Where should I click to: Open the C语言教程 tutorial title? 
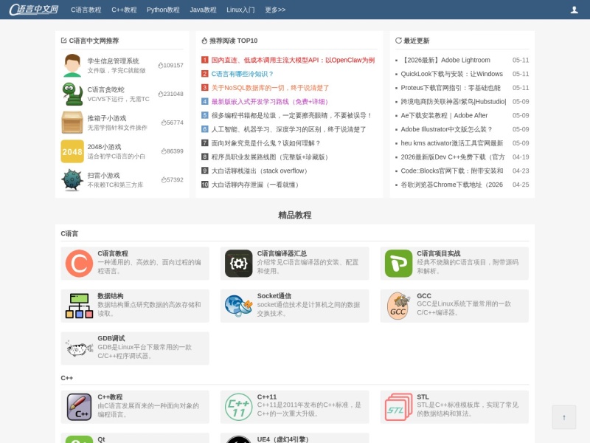(113, 253)
